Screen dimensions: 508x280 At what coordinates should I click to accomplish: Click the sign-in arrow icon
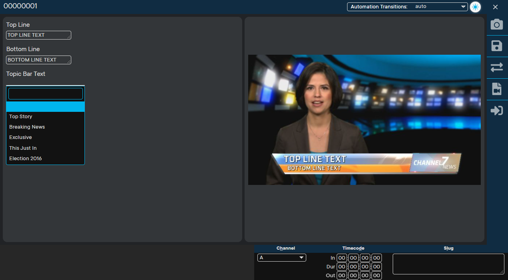pyautogui.click(x=496, y=110)
